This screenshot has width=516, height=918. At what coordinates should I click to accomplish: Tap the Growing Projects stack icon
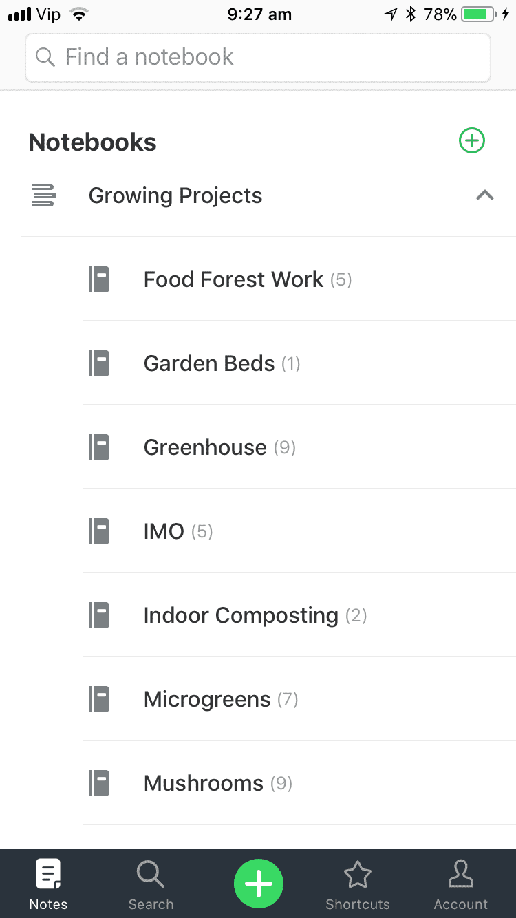(x=43, y=195)
